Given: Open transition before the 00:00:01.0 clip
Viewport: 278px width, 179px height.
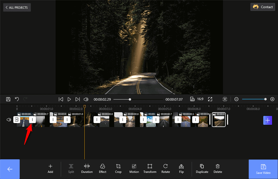Looking at the screenshot, I should [67, 120].
